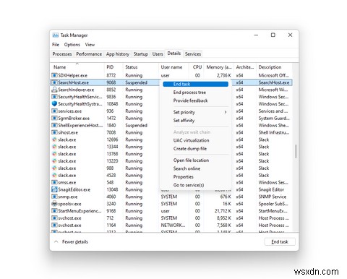Select PID 9168 cell
347x279 pixels.
point(111,211)
